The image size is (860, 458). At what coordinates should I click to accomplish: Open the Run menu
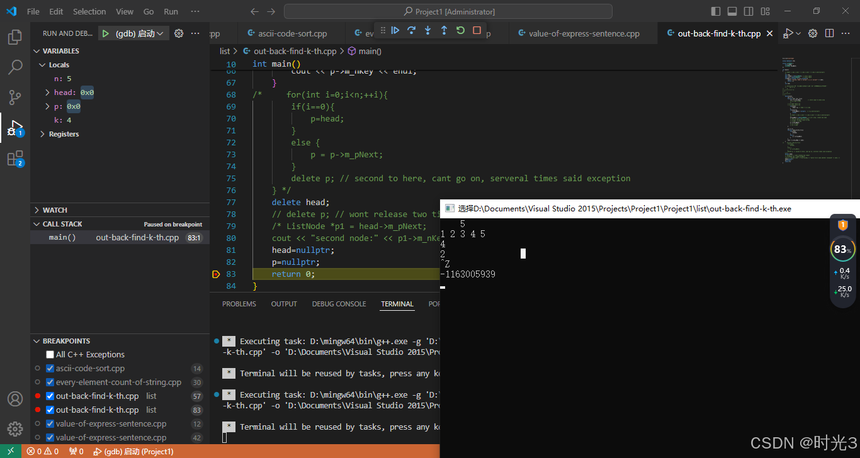tap(171, 11)
